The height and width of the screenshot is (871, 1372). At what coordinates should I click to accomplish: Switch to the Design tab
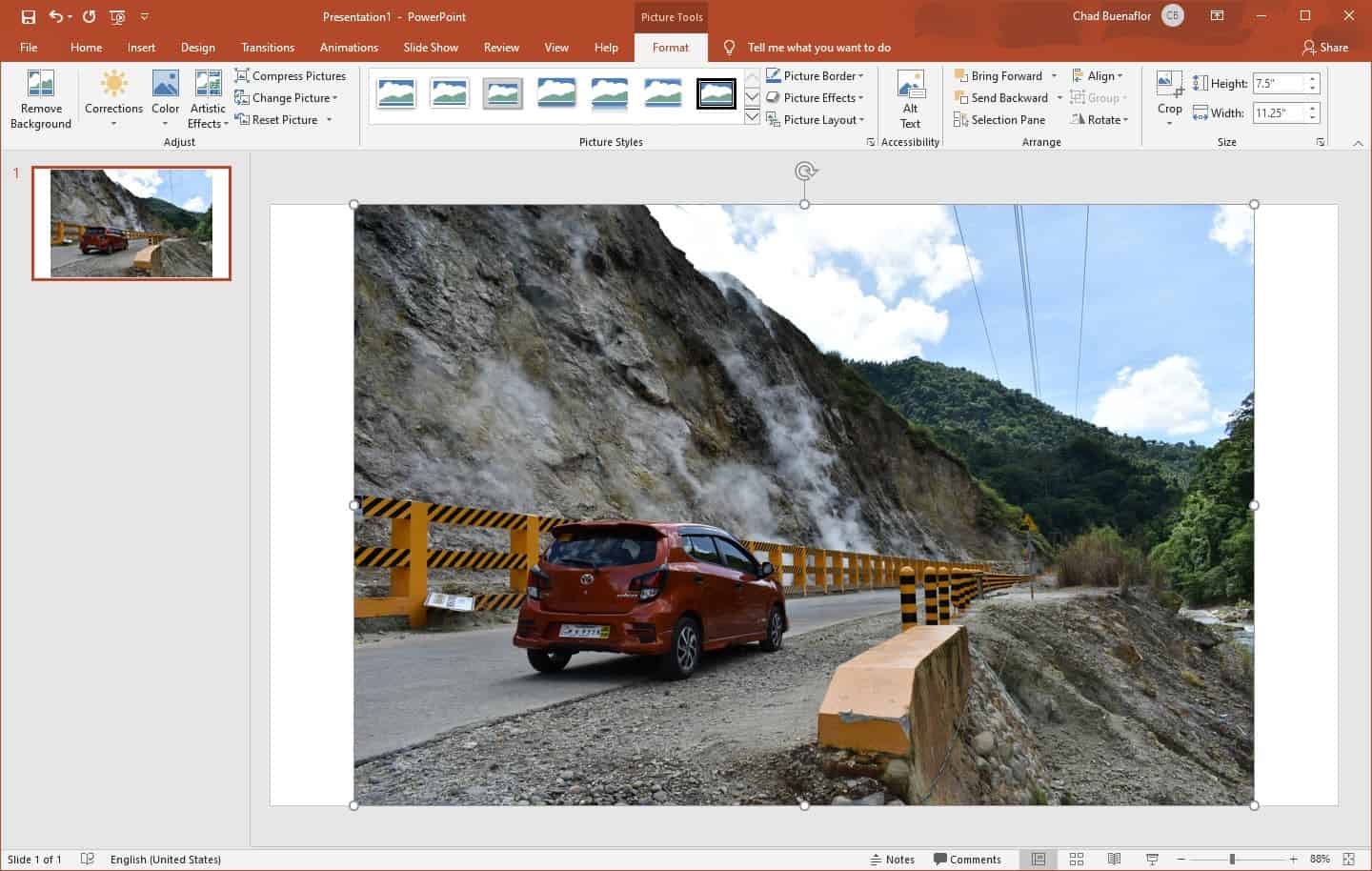[198, 47]
